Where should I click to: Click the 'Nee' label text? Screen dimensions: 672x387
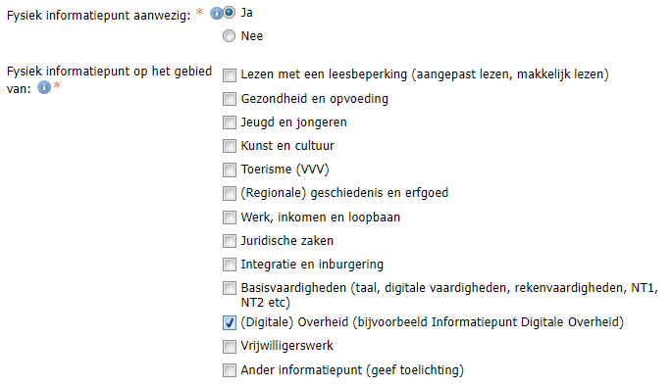(251, 36)
